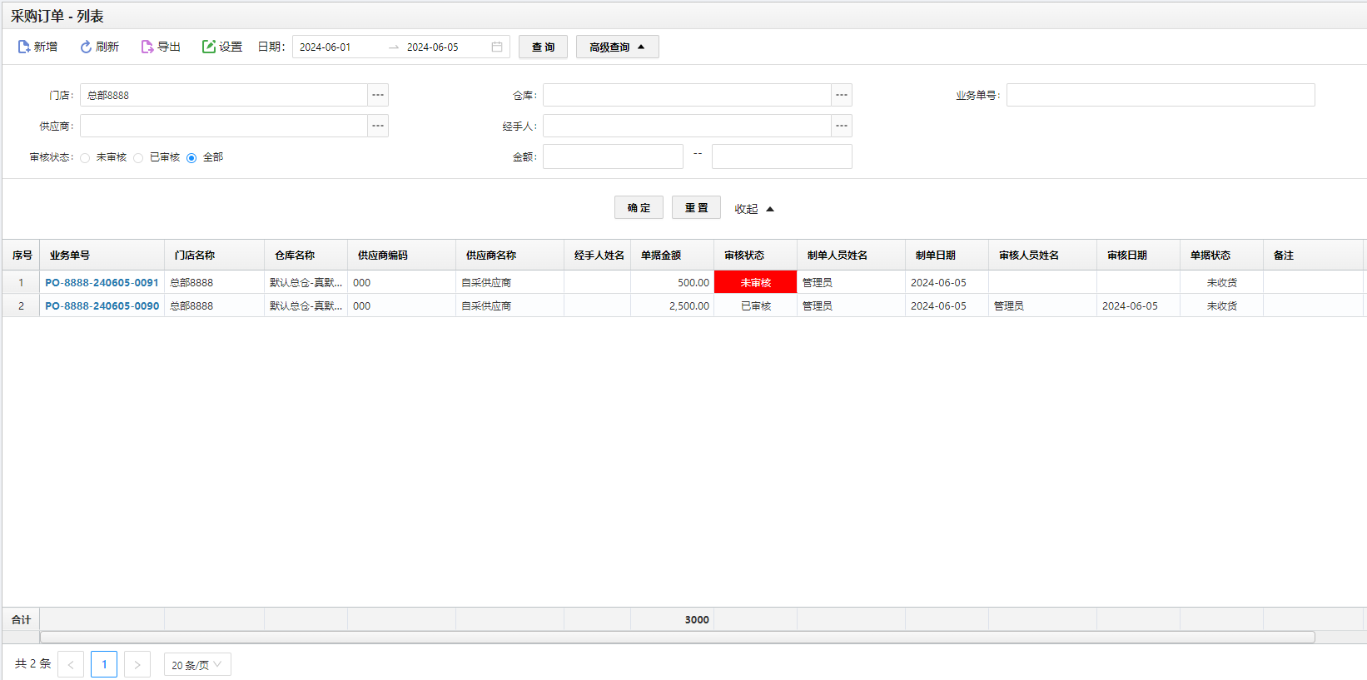The image size is (1367, 680).
Task: Select the 未审核 radio button
Action: pyautogui.click(x=85, y=157)
